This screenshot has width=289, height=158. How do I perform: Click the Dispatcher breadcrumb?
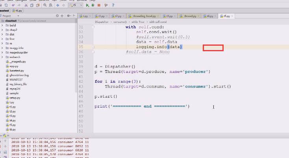[x=102, y=22]
